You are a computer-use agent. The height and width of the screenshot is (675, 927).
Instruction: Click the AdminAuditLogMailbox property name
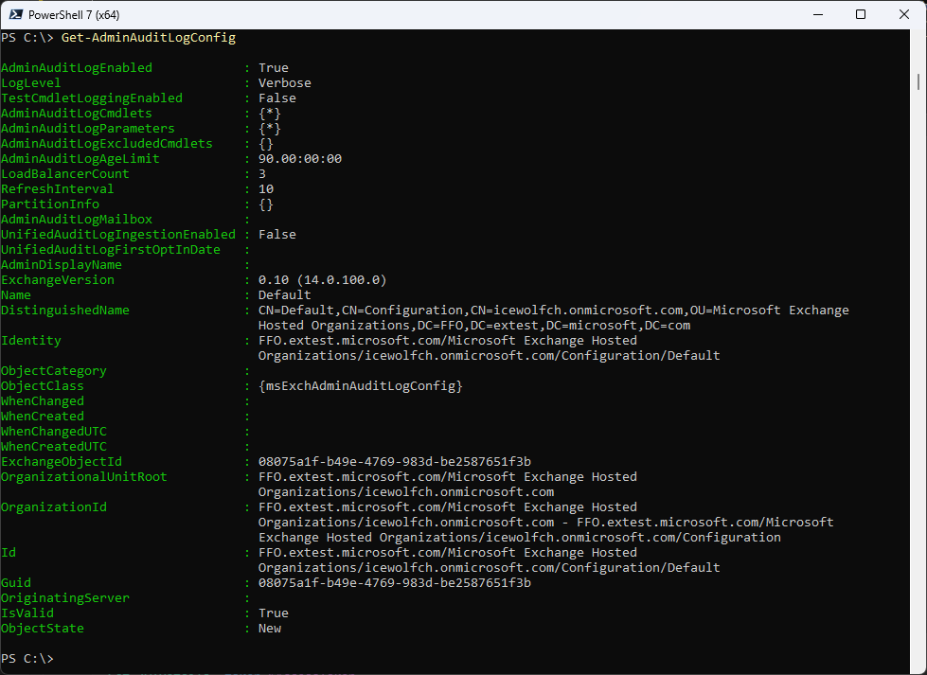pos(77,220)
